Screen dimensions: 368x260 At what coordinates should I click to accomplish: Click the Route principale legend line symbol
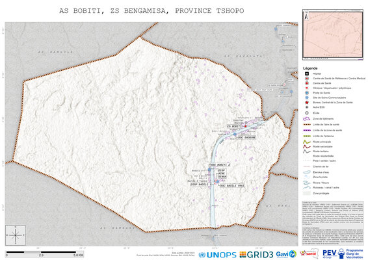coord(306,142)
